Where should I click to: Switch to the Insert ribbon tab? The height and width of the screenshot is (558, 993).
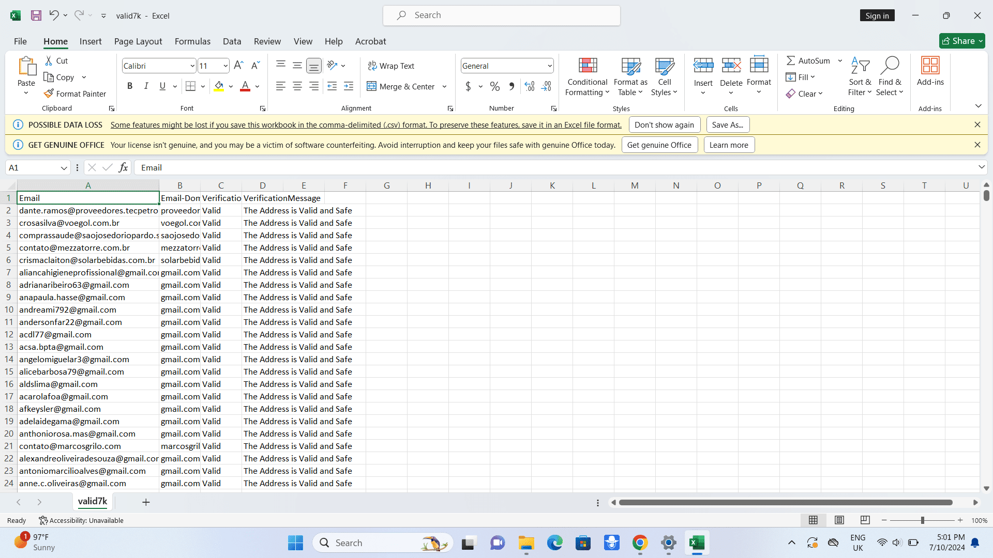click(91, 41)
